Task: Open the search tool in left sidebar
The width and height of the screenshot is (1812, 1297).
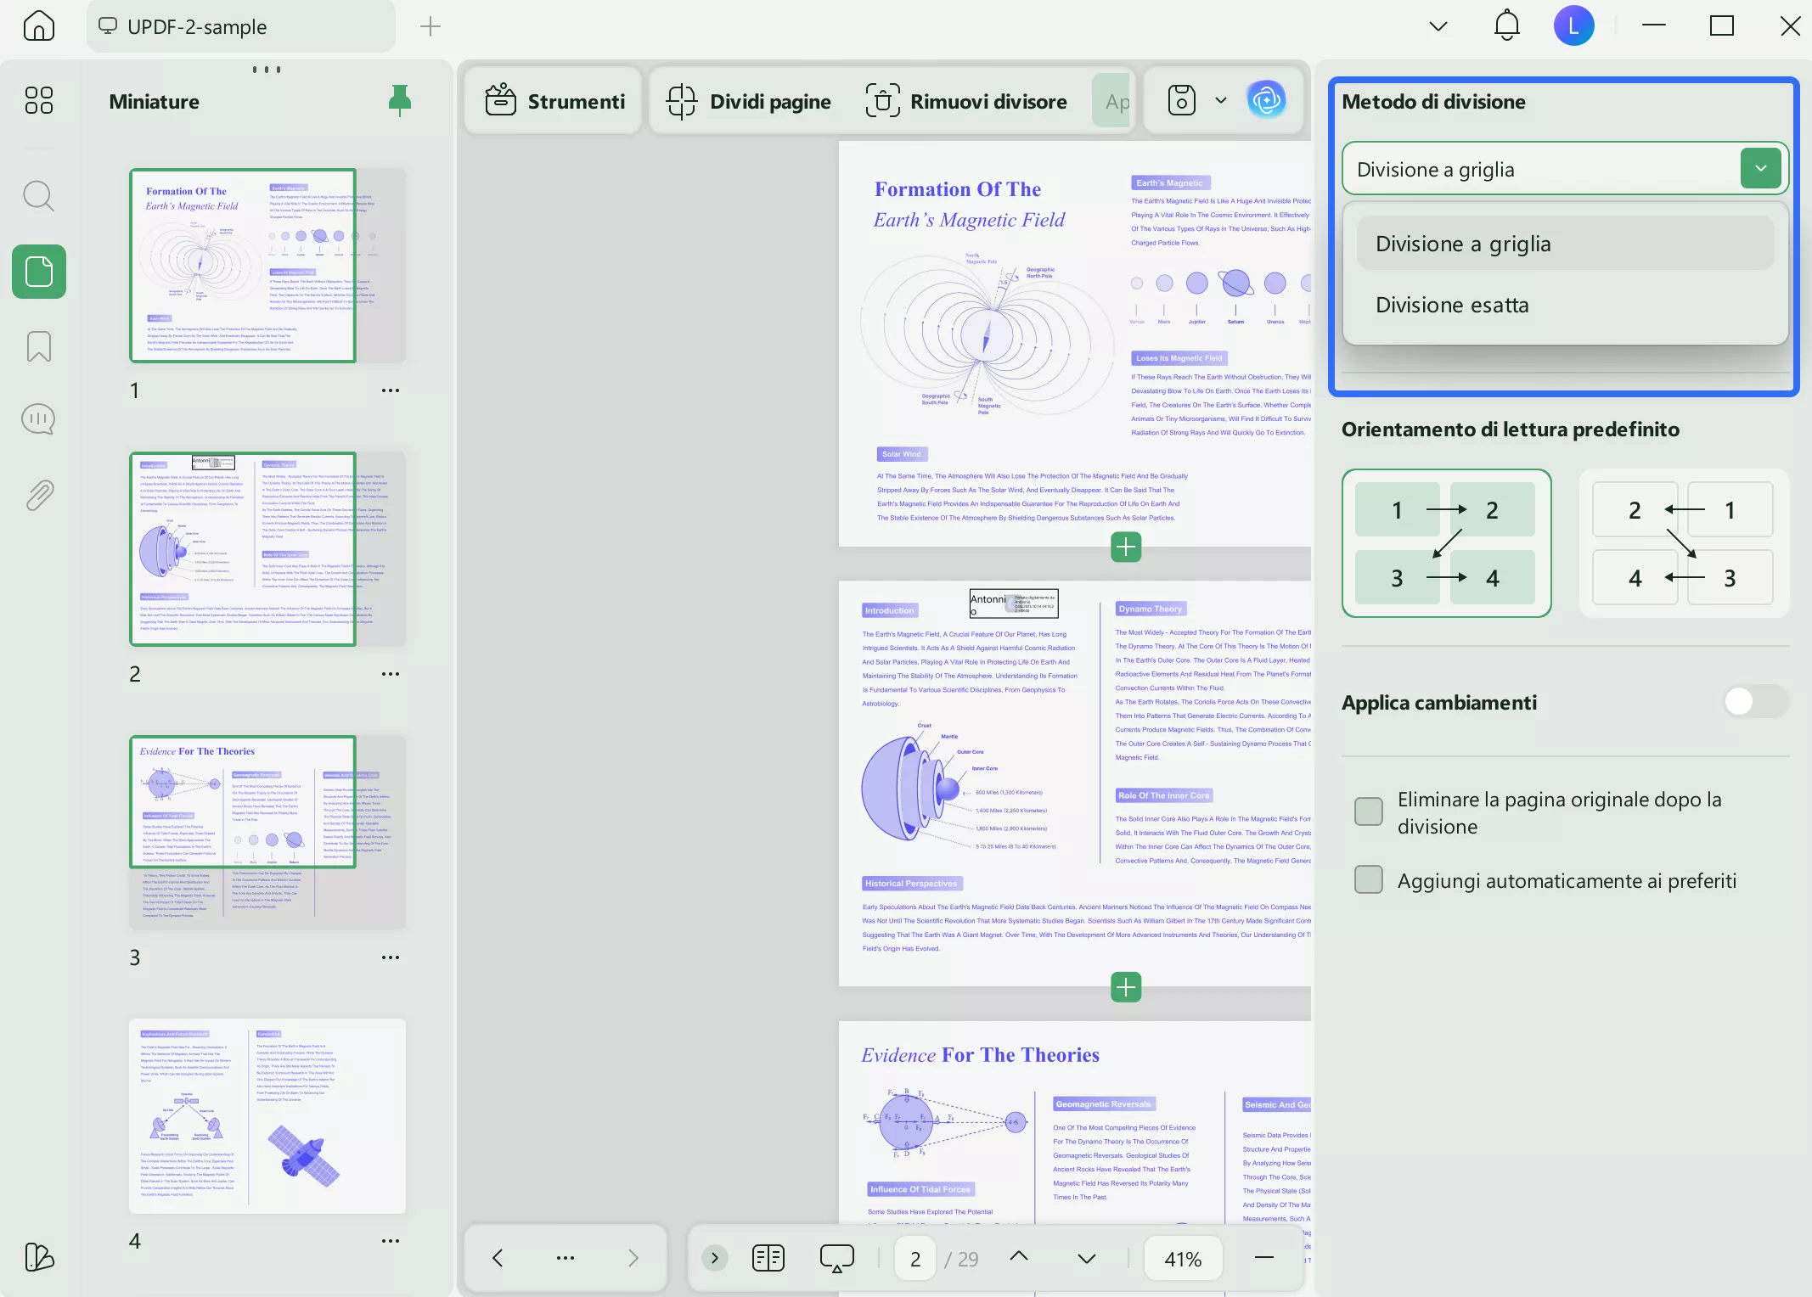Action: tap(38, 196)
